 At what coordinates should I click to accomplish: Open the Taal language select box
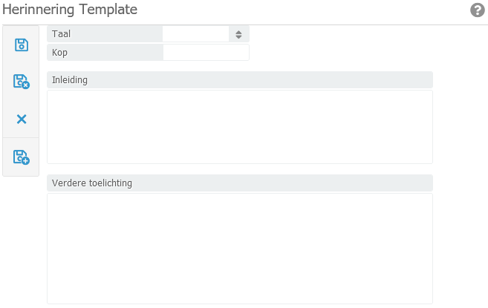(197, 34)
